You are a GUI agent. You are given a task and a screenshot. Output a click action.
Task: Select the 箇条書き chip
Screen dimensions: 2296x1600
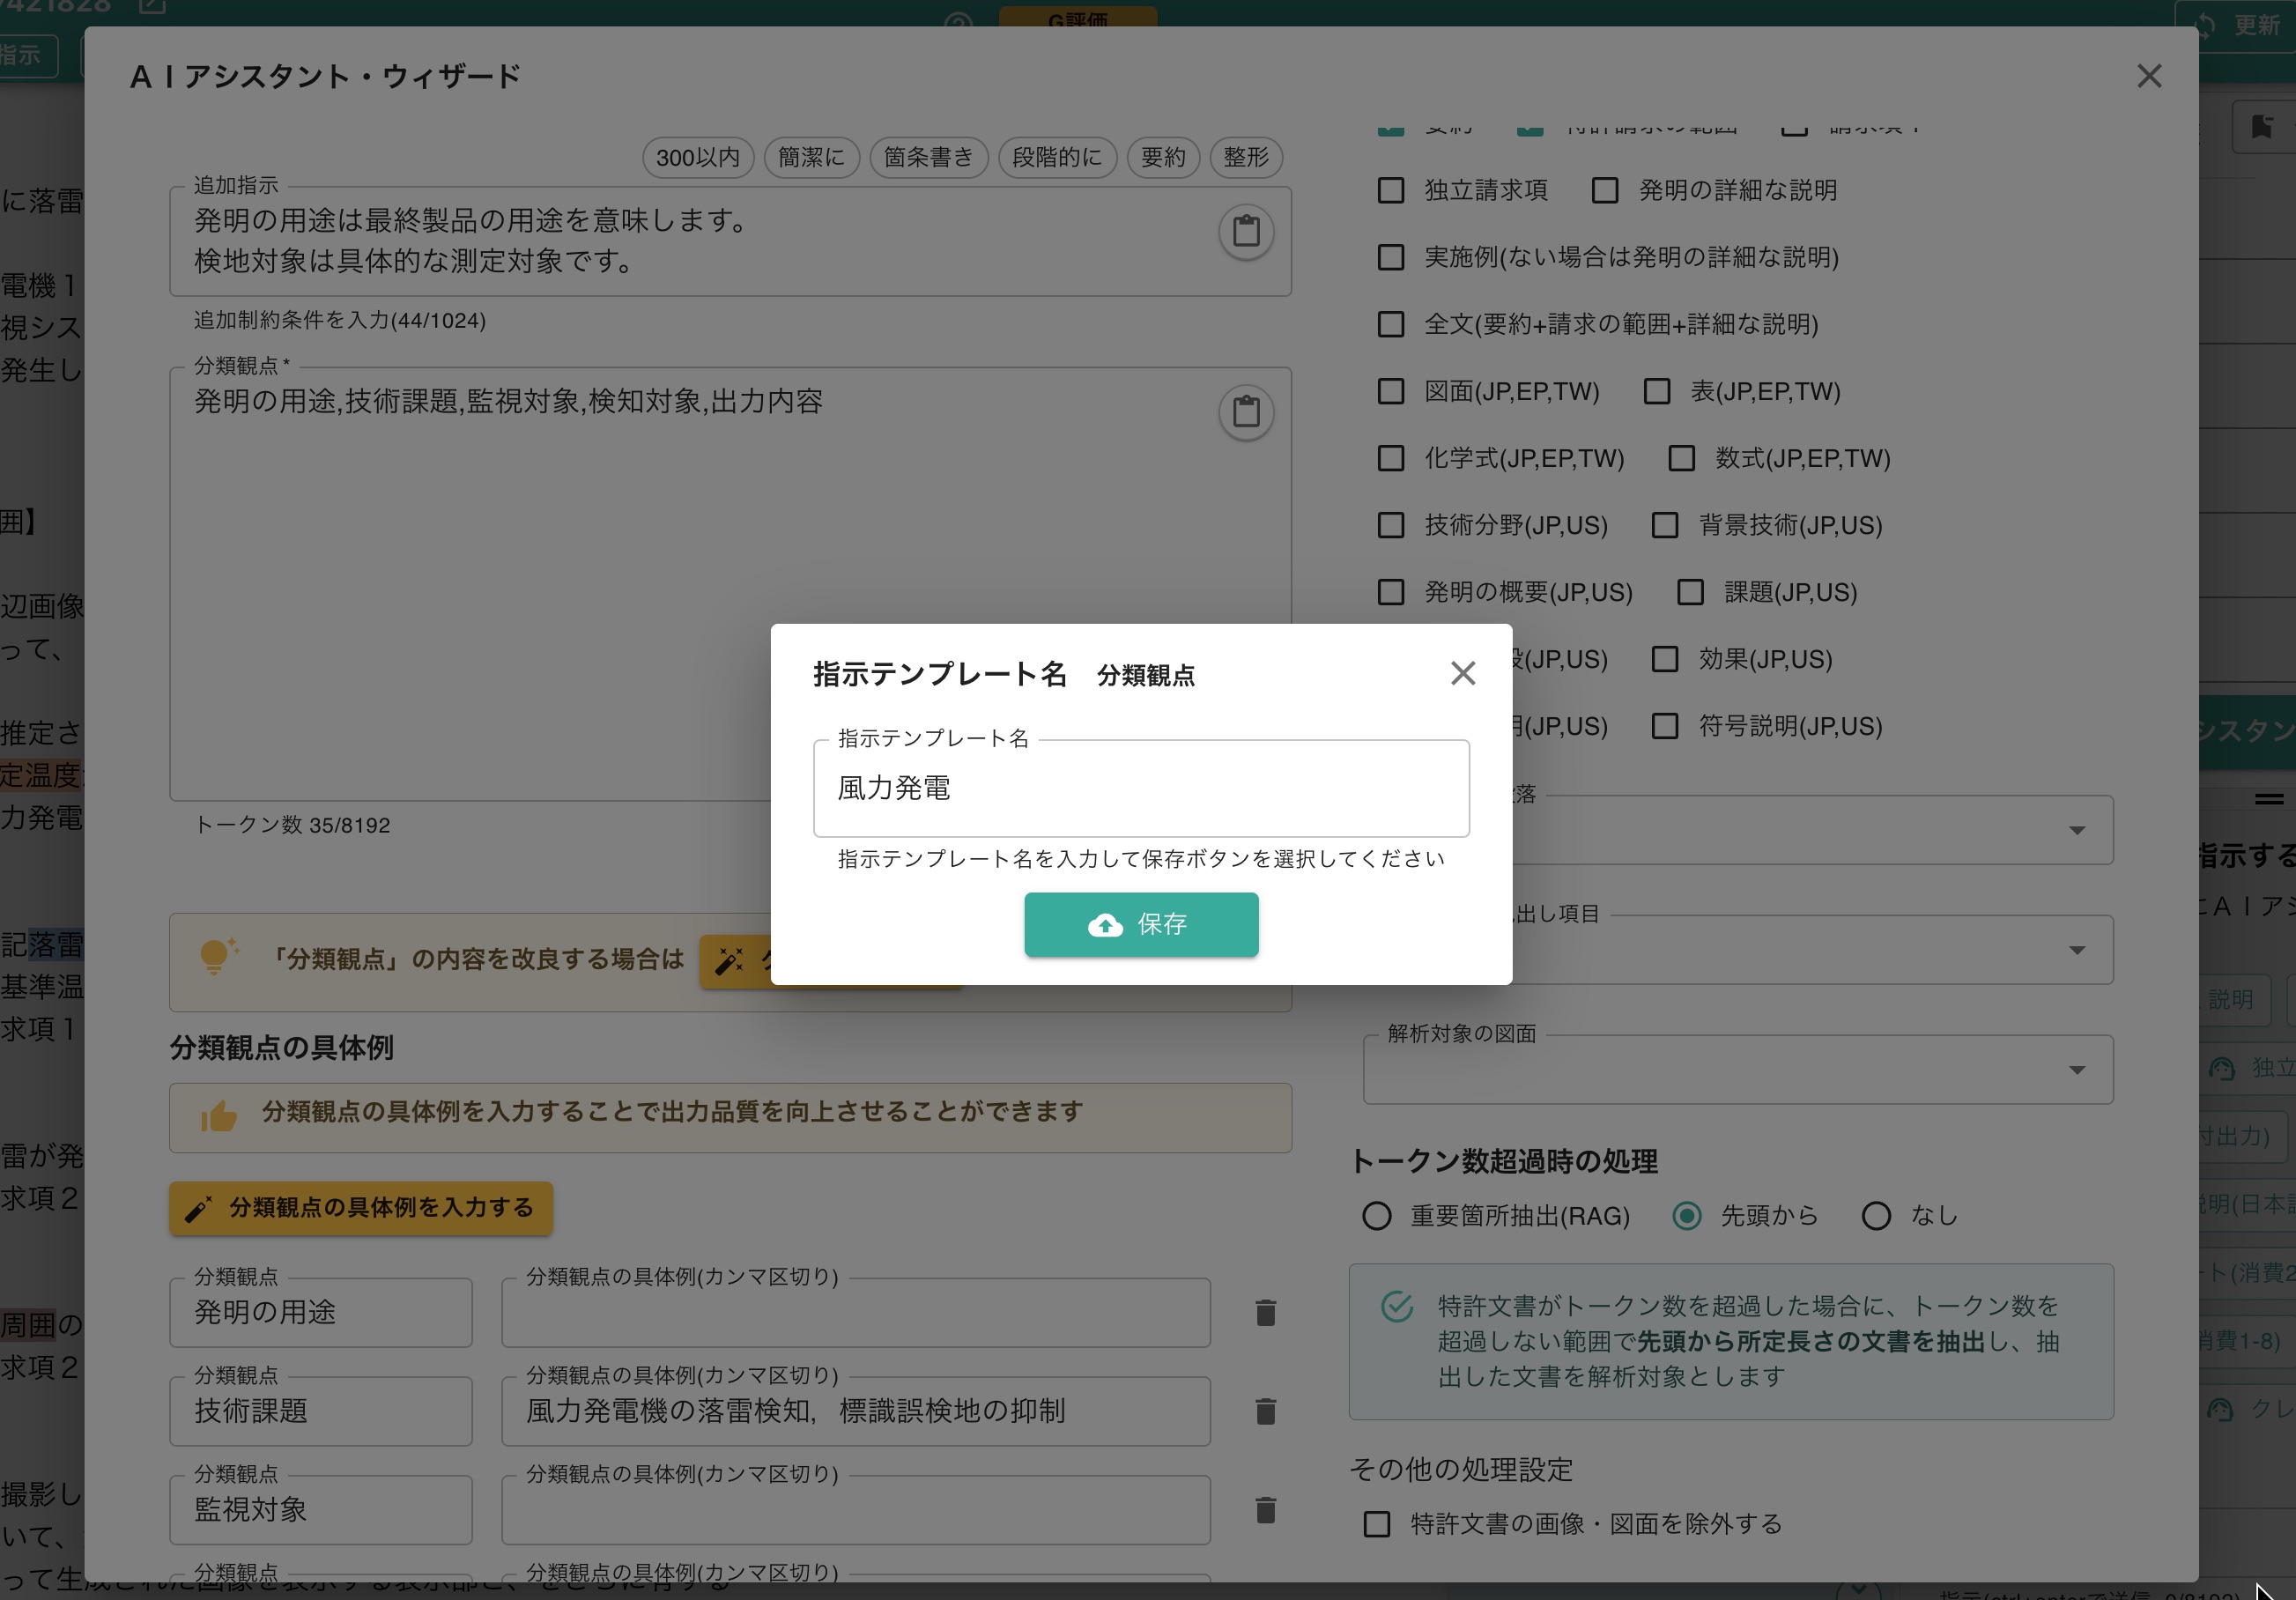coord(928,157)
